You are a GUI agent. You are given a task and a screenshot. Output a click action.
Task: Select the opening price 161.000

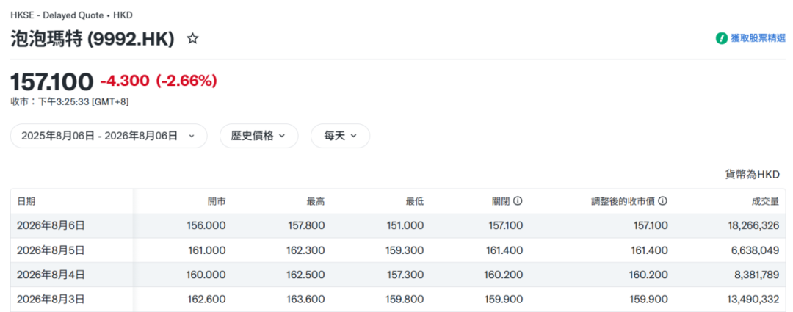(x=209, y=250)
